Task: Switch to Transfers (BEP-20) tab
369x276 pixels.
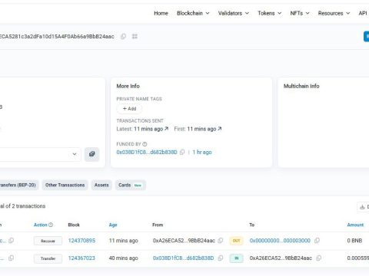Action: click(x=18, y=185)
